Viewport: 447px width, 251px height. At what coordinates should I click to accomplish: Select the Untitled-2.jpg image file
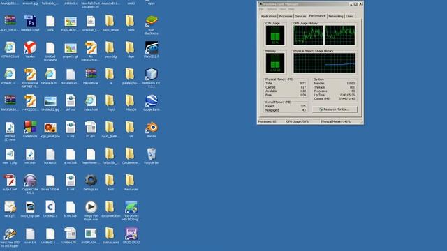point(50,102)
